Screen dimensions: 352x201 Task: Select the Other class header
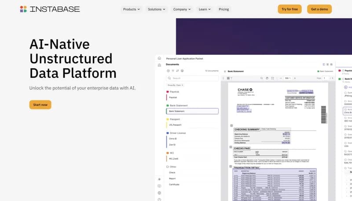click(171, 167)
